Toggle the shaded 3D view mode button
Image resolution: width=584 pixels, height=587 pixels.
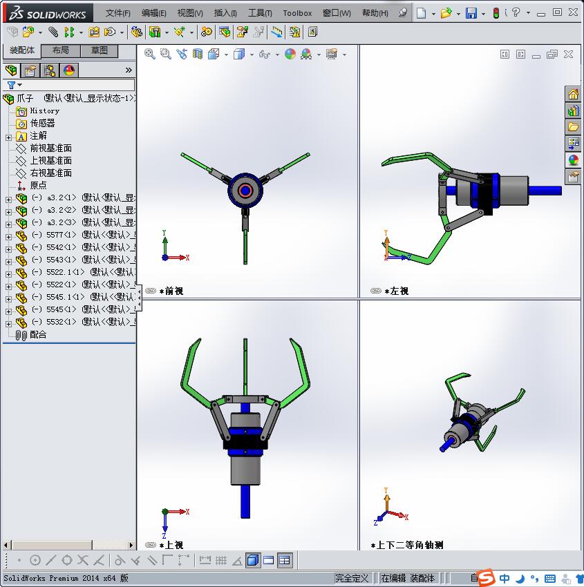click(253, 561)
